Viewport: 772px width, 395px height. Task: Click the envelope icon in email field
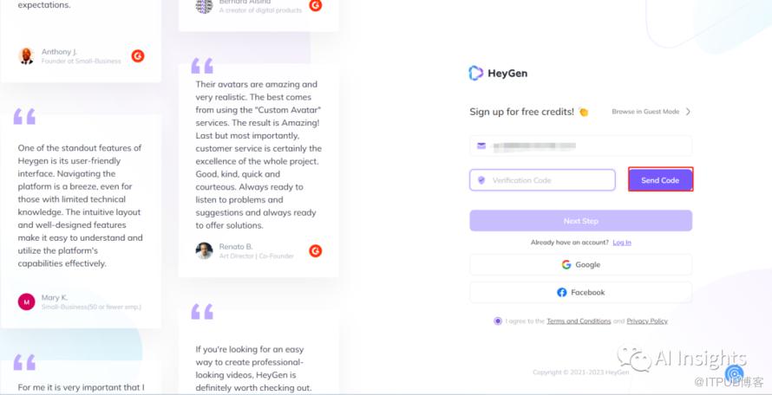[x=481, y=146]
